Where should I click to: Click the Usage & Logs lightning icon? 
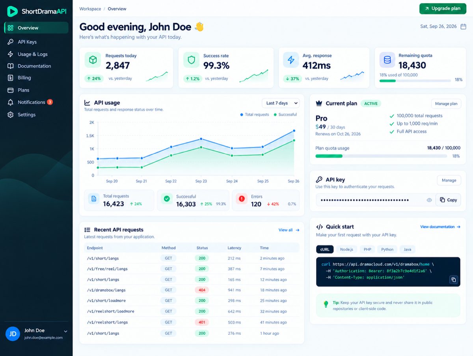11,54
